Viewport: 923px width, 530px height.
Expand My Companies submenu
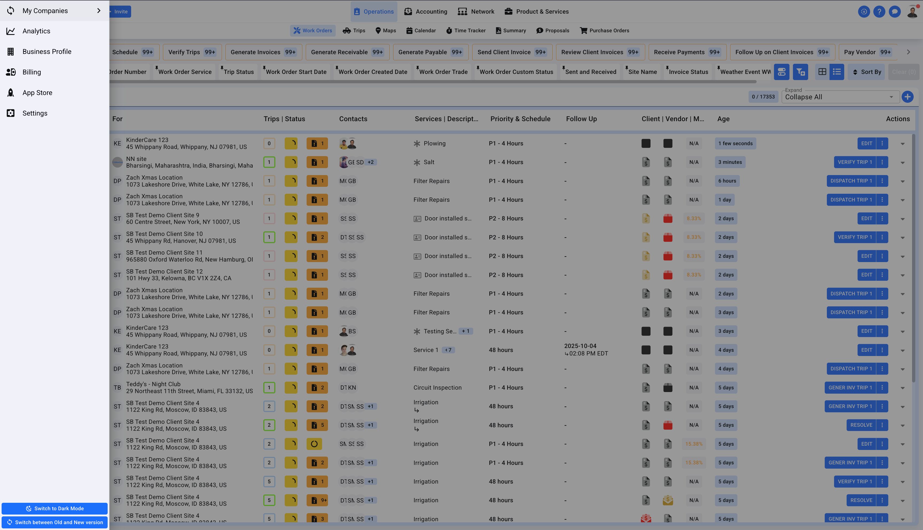point(98,11)
